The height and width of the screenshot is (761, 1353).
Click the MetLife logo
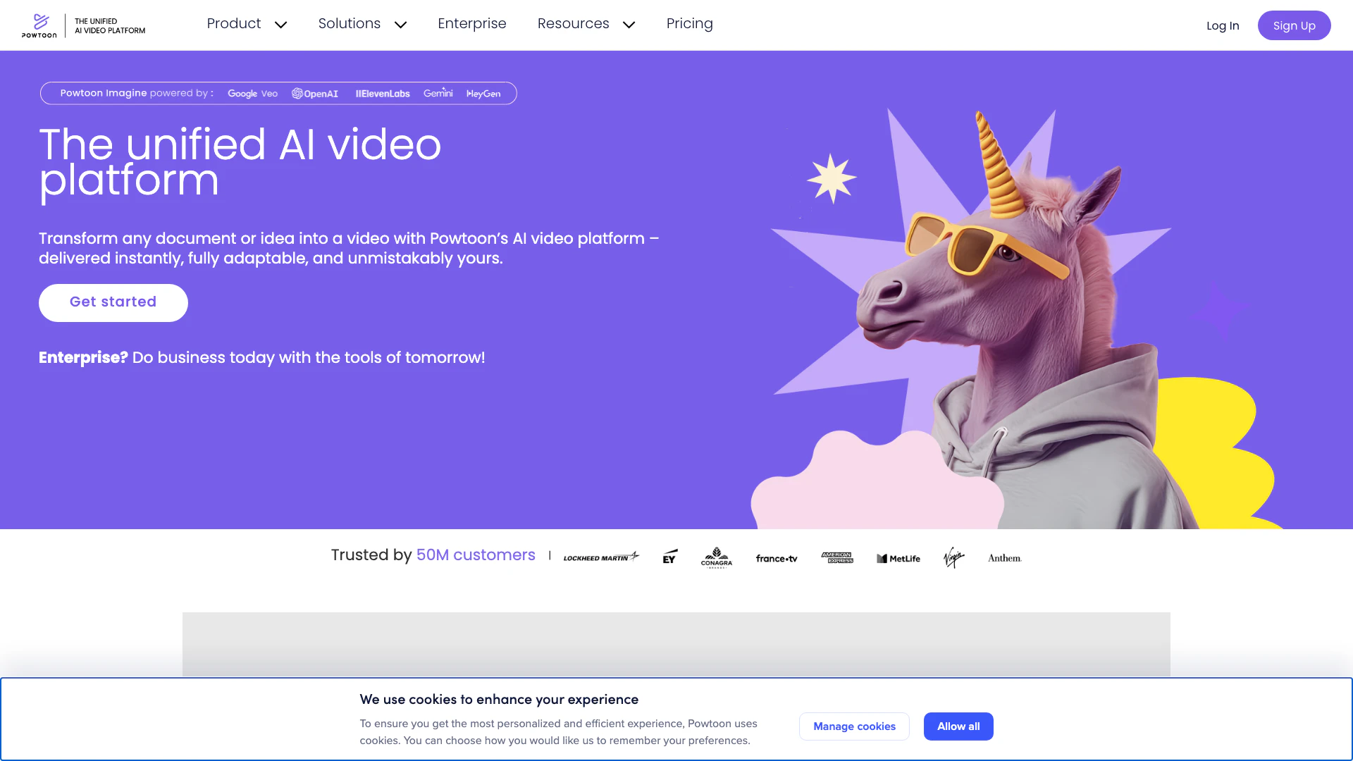898,558
